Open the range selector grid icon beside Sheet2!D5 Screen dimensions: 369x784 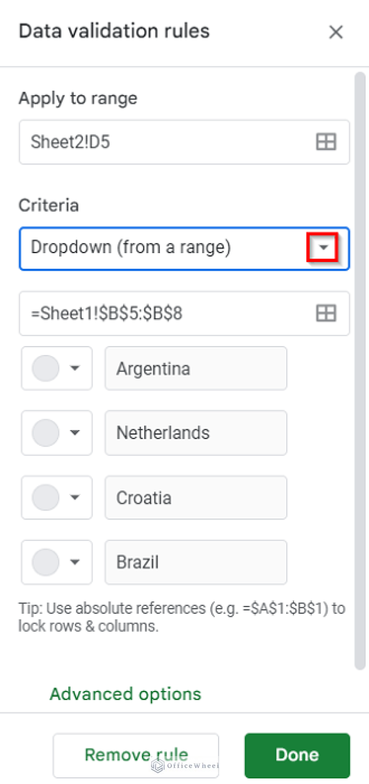tap(326, 142)
